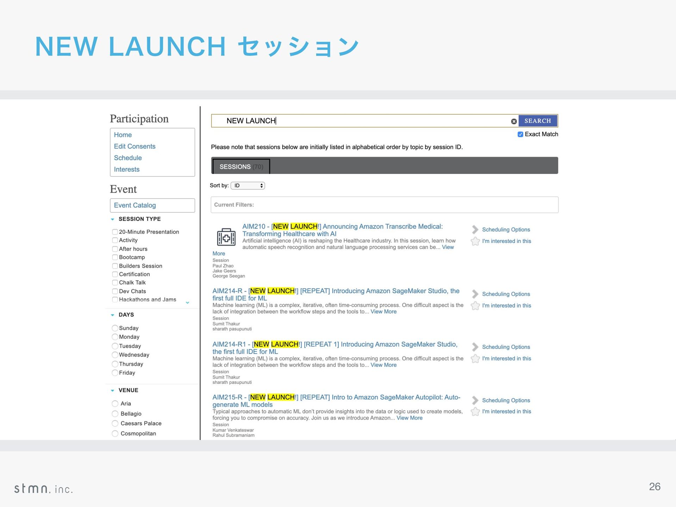Screen dimensions: 676x507
Task: Click the SEARCH button
Action: click(538, 121)
